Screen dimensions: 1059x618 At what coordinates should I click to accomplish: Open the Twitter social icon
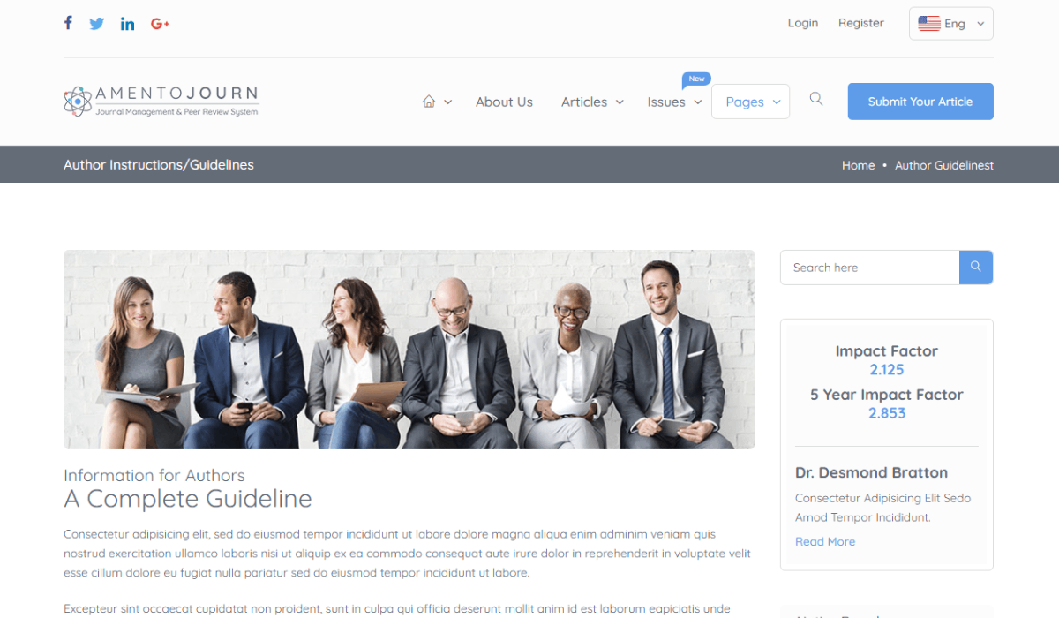click(x=97, y=24)
